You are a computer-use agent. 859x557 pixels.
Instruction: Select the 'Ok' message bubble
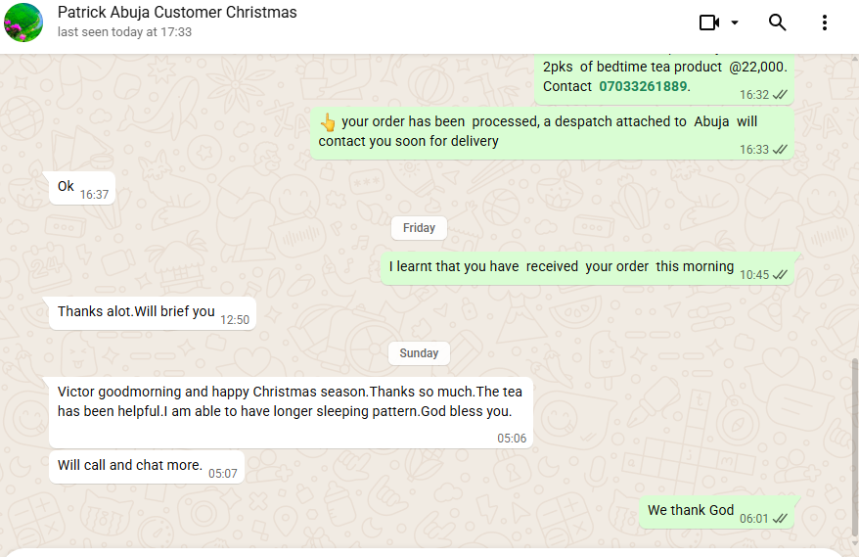point(66,186)
